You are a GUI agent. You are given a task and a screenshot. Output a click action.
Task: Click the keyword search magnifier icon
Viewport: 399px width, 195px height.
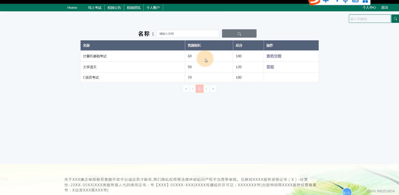coord(395,19)
